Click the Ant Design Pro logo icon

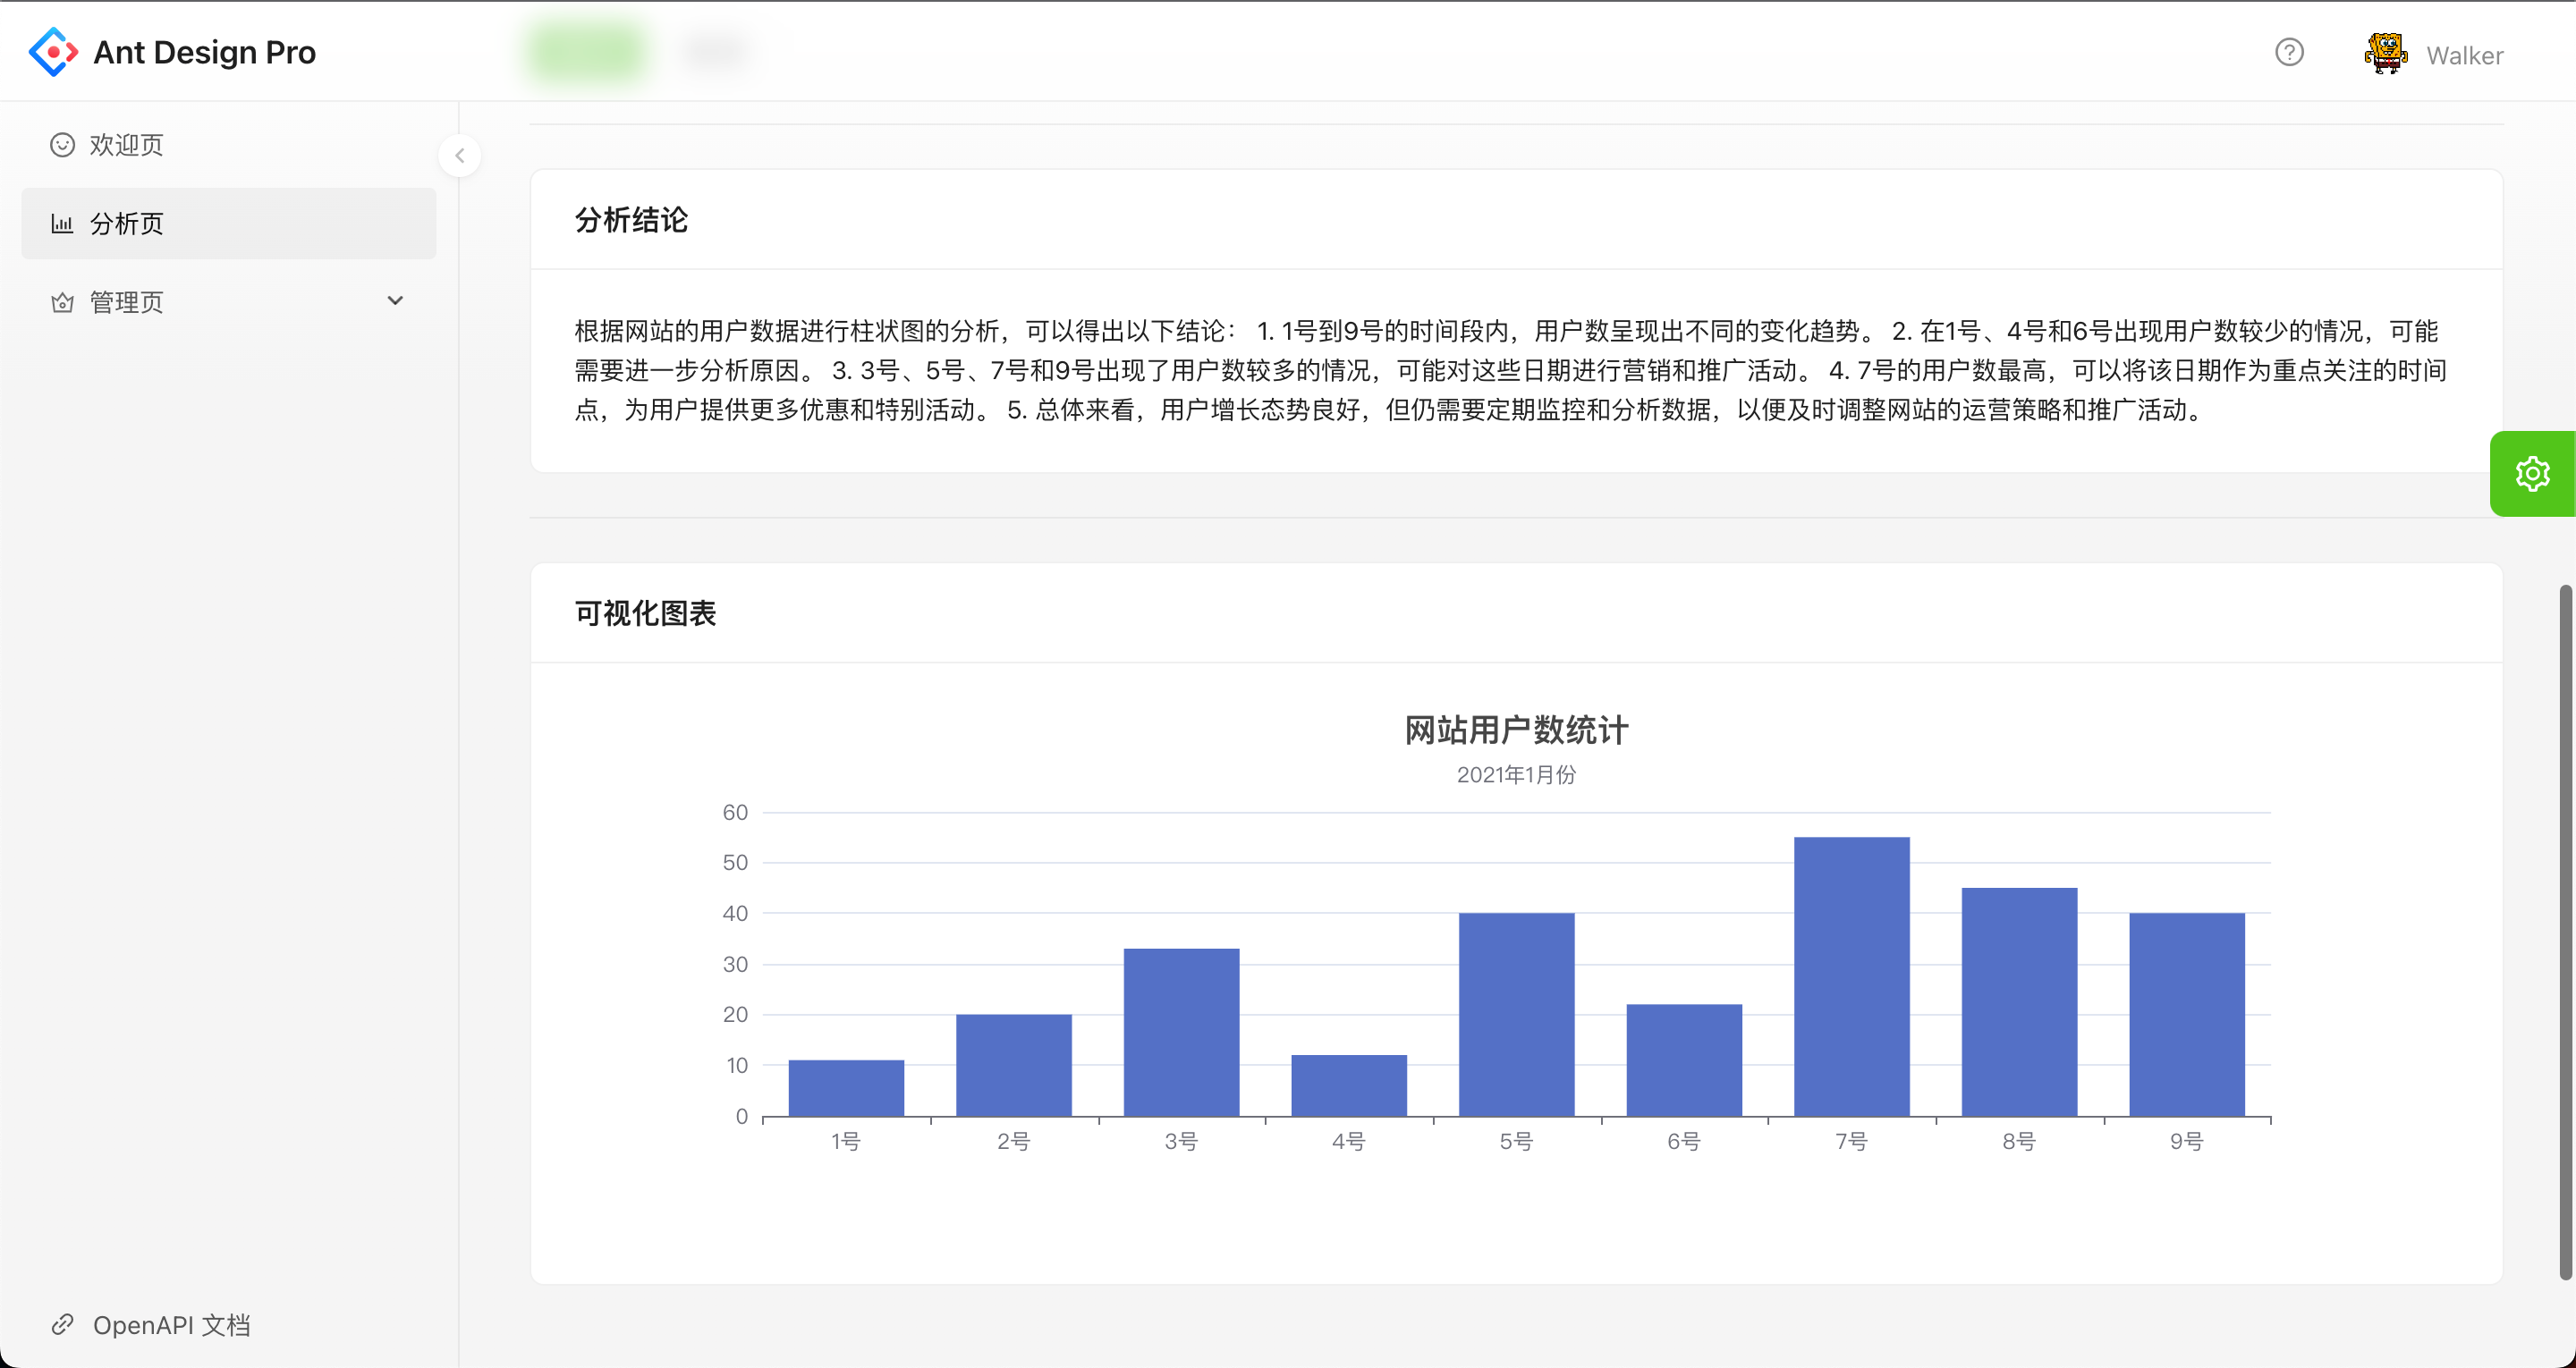53,52
